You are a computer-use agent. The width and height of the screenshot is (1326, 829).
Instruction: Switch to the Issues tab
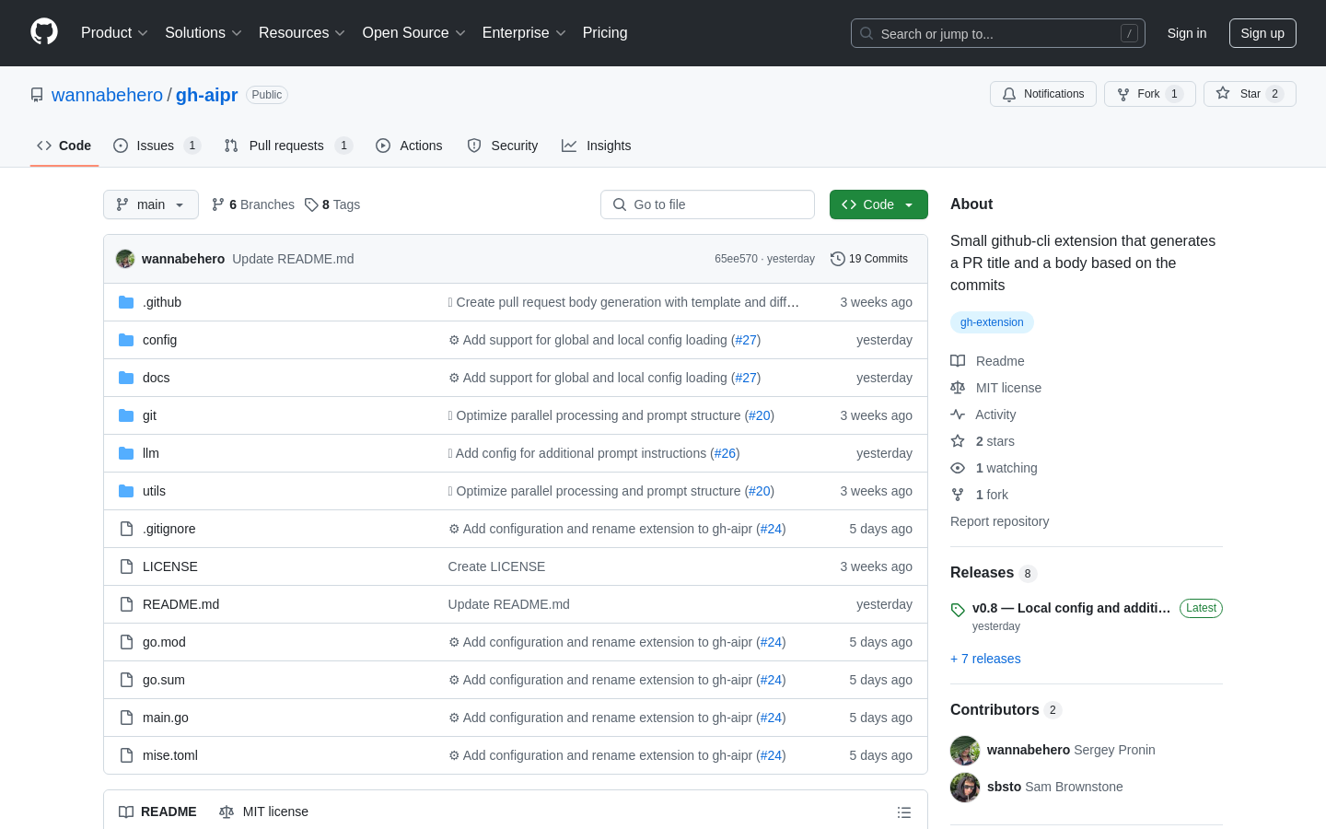click(x=157, y=146)
